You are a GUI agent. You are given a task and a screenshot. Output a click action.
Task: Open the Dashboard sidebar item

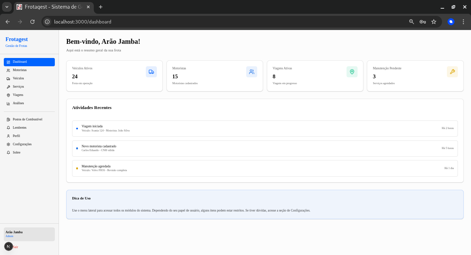tap(29, 62)
